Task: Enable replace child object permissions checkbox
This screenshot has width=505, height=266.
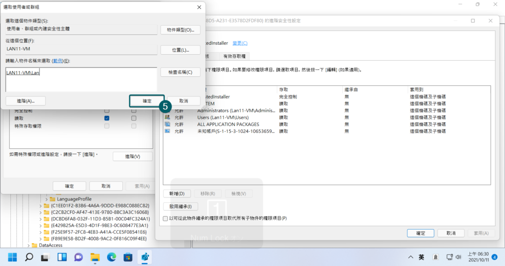Action: tap(165, 218)
